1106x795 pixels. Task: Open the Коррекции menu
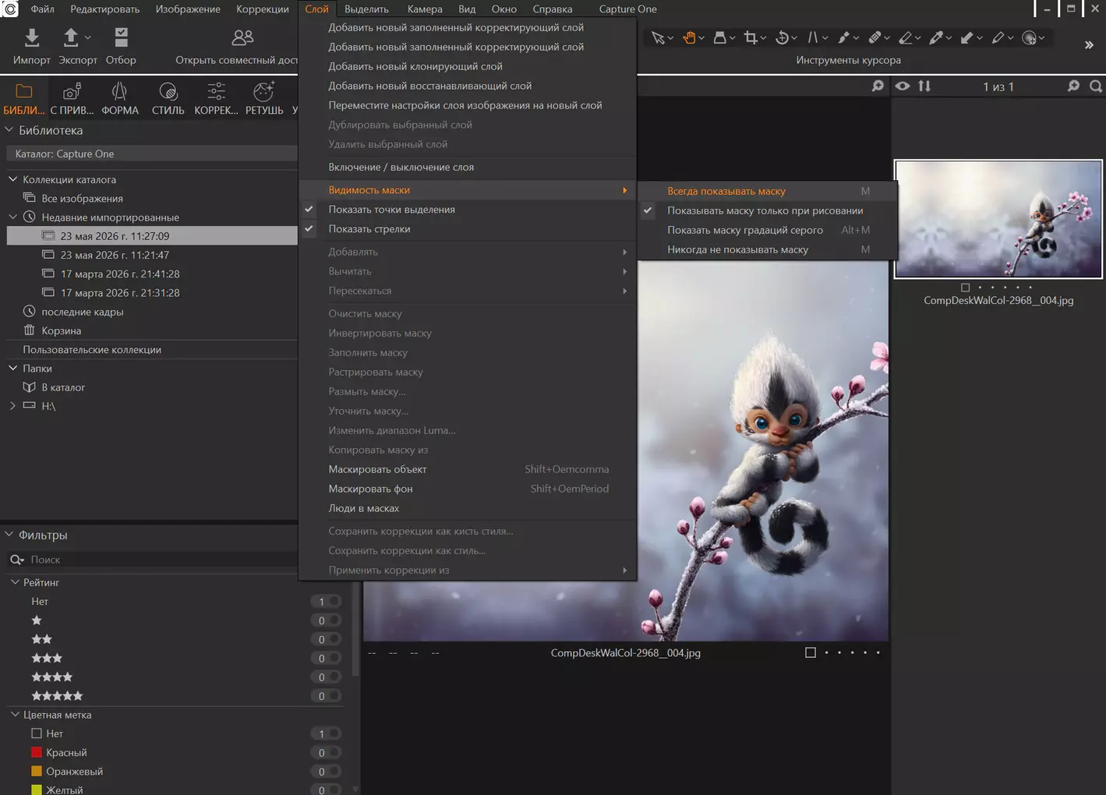pyautogui.click(x=263, y=9)
